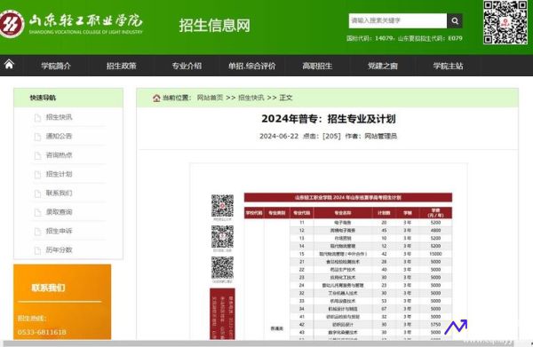Open 专业介绍 menu
The height and width of the screenshot is (347, 533).
[187, 66]
